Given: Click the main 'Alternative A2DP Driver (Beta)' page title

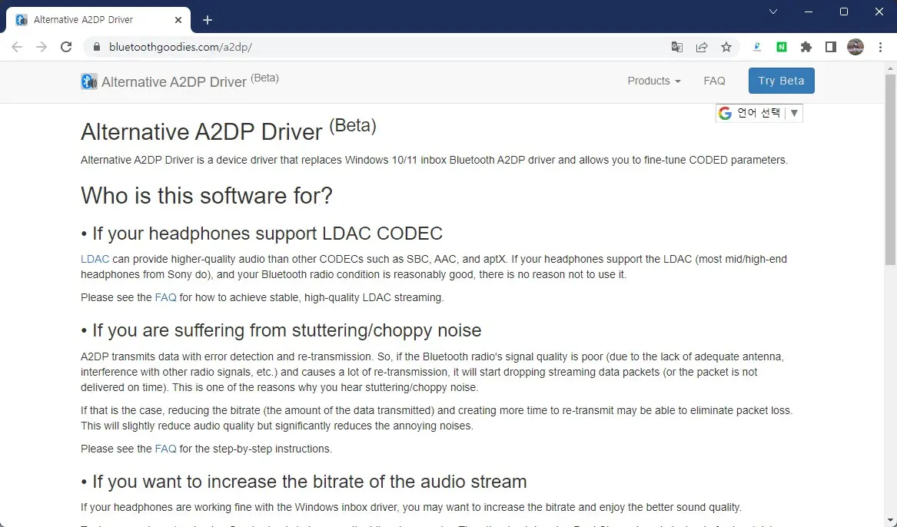Looking at the screenshot, I should (228, 130).
